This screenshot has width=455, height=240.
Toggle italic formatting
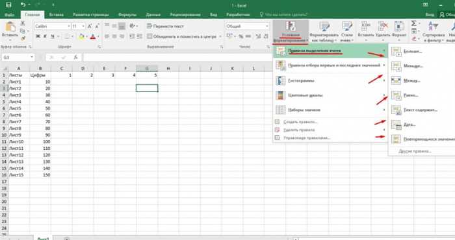[45, 36]
